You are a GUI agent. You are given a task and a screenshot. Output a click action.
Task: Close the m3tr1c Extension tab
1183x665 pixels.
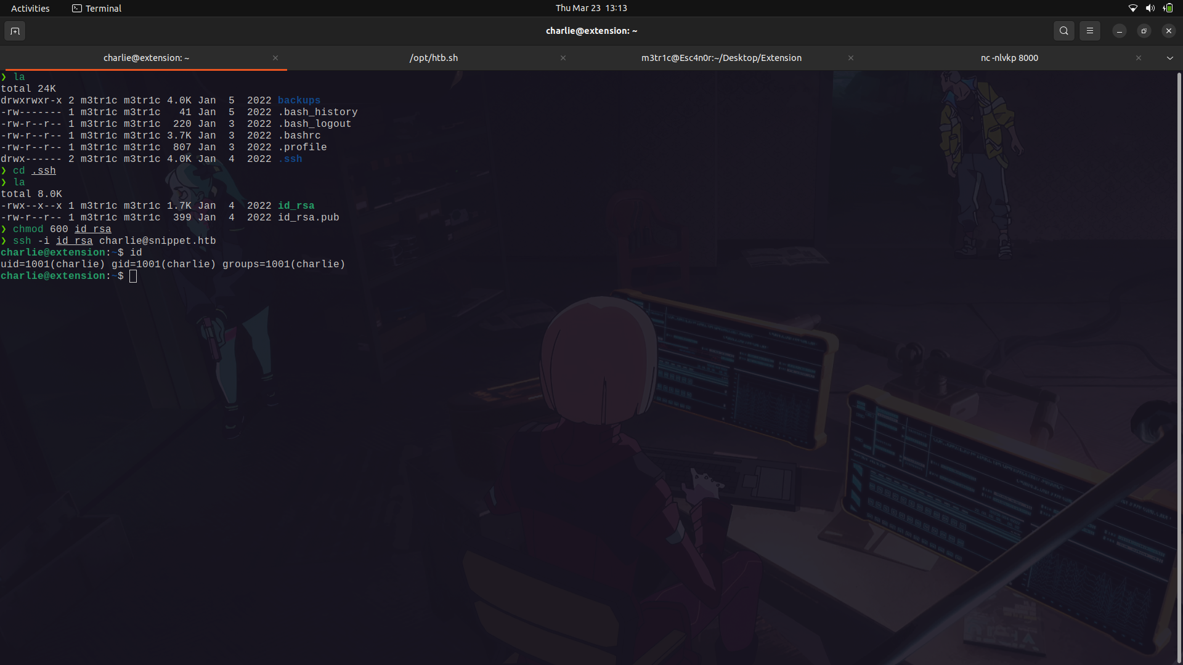point(850,58)
